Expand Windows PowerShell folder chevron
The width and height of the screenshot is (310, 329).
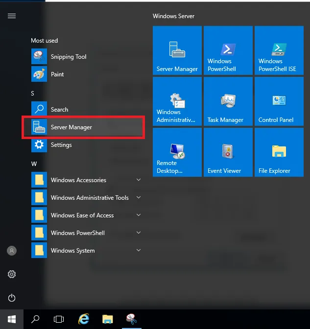[x=139, y=233]
